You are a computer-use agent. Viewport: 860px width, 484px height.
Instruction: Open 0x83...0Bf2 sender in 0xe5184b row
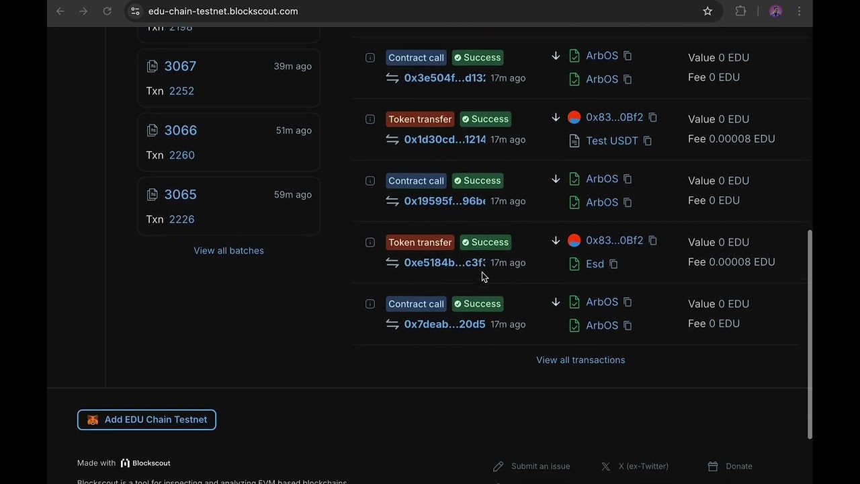614,240
